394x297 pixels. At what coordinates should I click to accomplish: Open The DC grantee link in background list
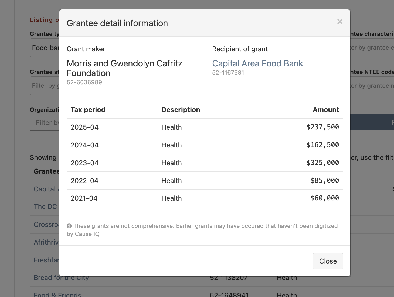click(45, 207)
